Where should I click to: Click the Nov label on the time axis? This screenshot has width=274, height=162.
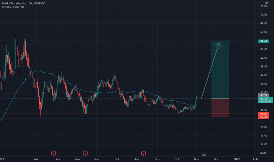pyautogui.click(x=196, y=159)
